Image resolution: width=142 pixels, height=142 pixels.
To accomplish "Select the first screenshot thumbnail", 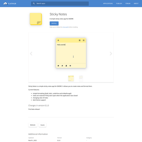I will tap(71, 78).
